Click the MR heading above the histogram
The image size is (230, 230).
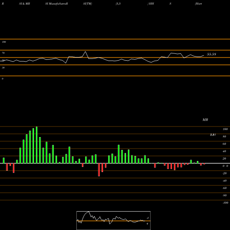pyautogui.click(x=205, y=120)
